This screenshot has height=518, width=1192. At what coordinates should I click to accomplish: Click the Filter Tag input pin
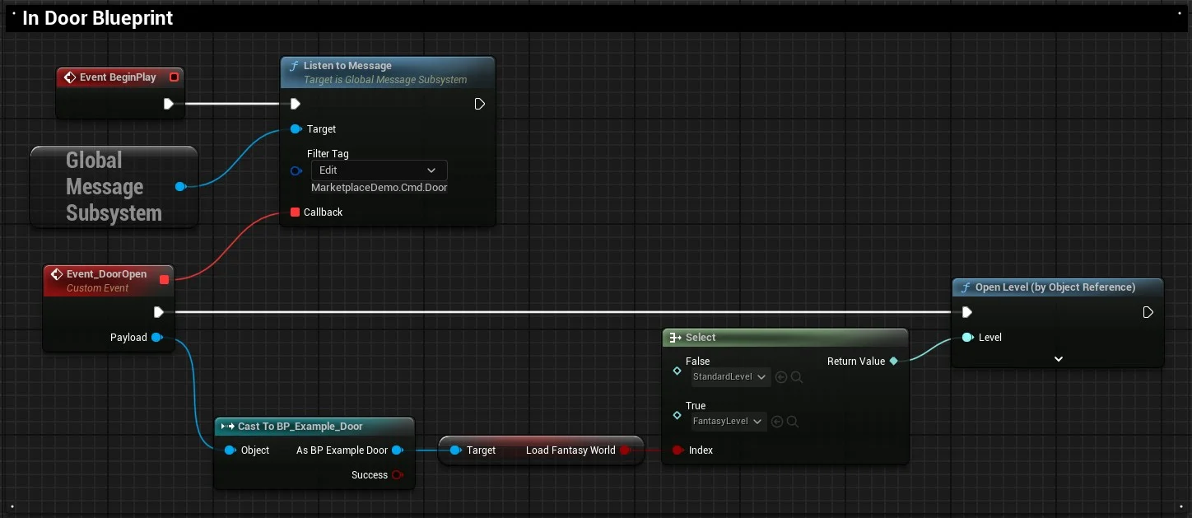click(296, 170)
